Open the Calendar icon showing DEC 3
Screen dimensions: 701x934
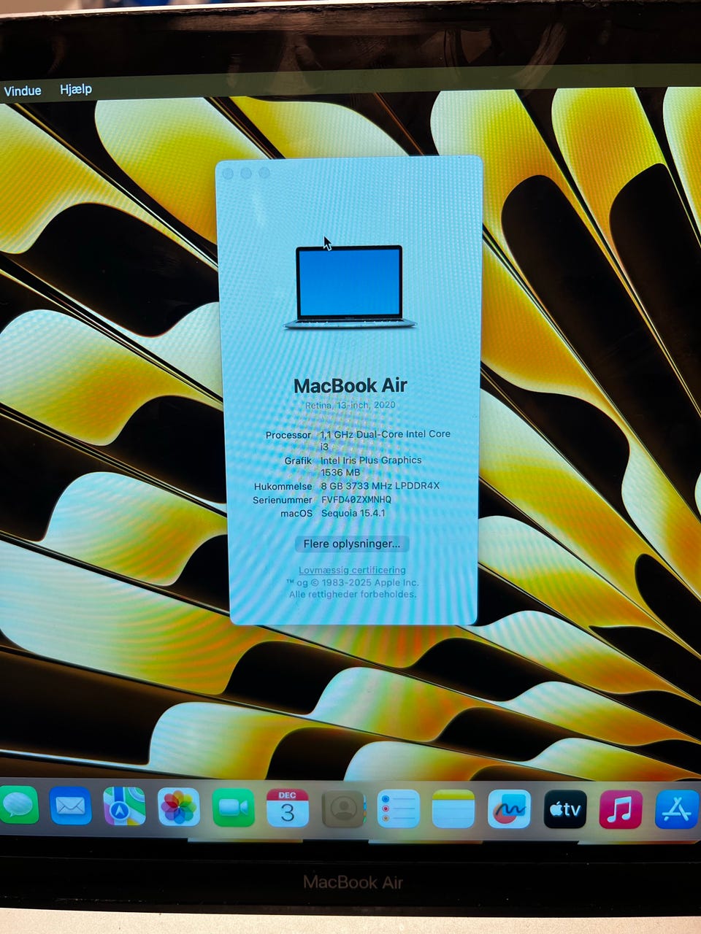tap(288, 808)
